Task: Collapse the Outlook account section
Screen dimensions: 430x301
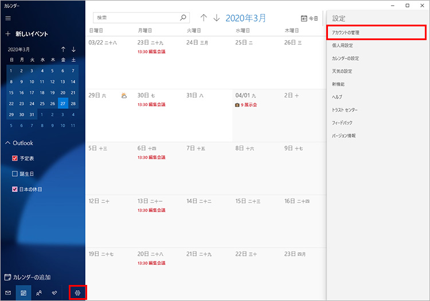Action: click(x=8, y=143)
